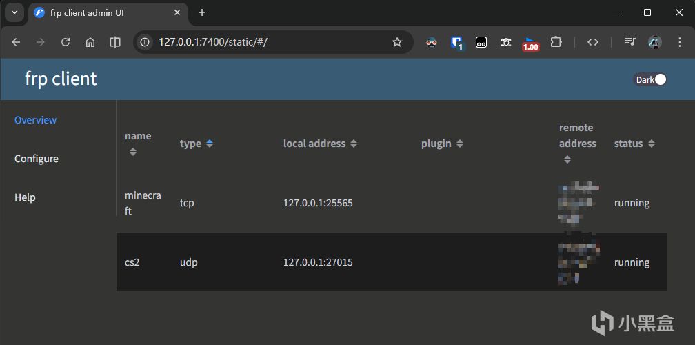The height and width of the screenshot is (345, 695).
Task: Sort by remote address column arrows
Action: (567, 159)
